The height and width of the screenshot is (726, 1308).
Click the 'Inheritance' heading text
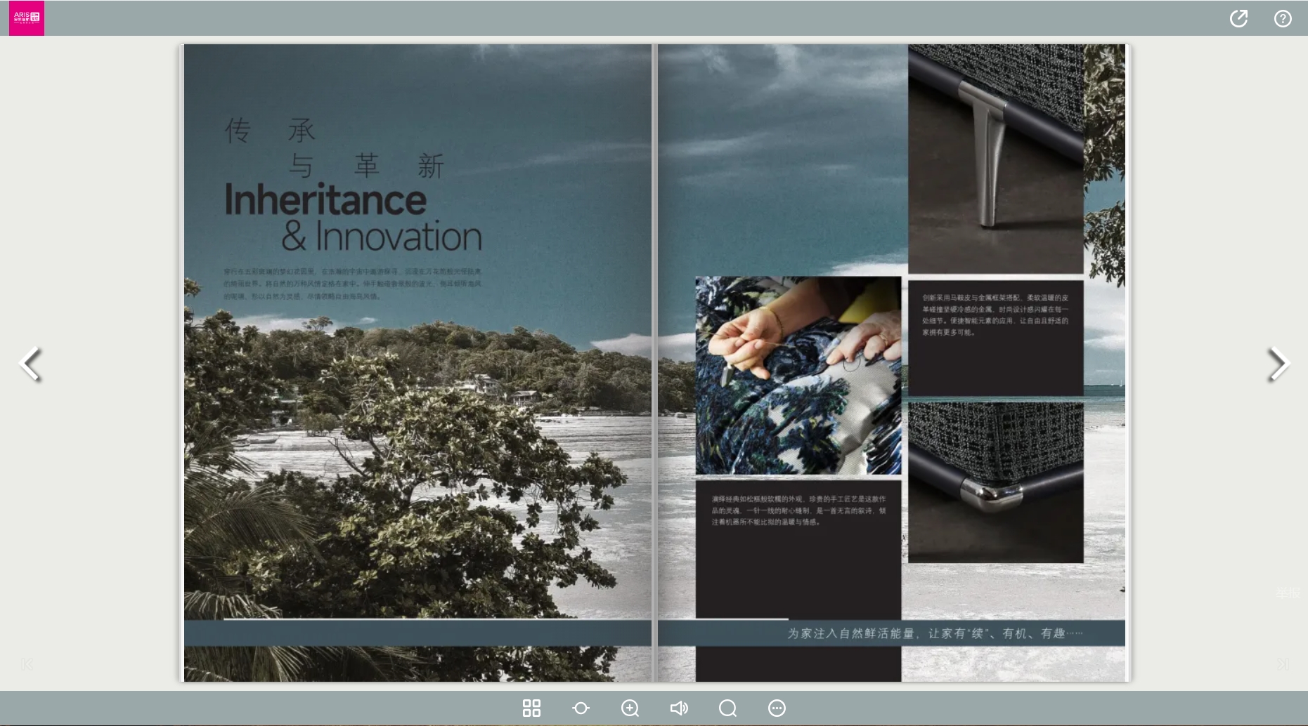325,200
